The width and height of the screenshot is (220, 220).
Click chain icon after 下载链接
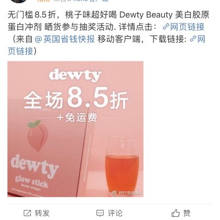point(193,39)
